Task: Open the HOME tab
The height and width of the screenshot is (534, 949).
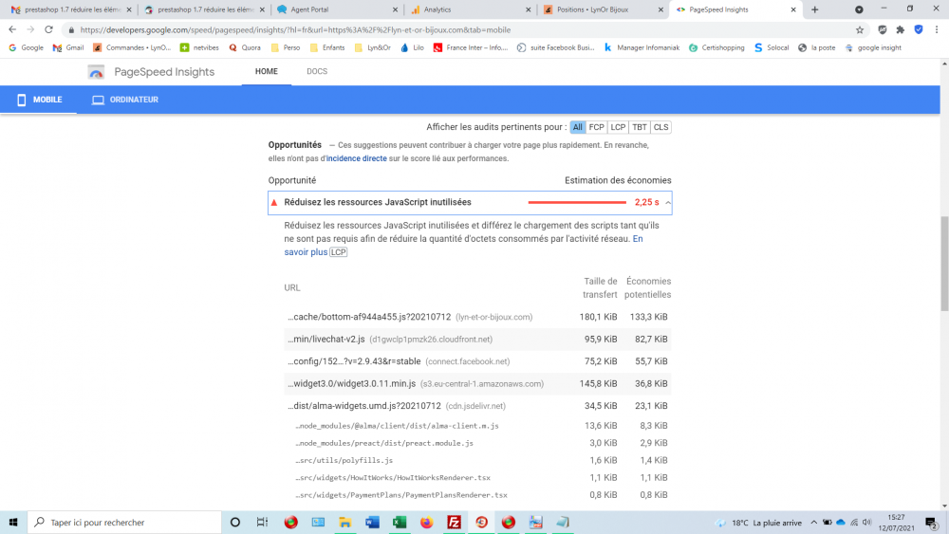Action: click(267, 71)
